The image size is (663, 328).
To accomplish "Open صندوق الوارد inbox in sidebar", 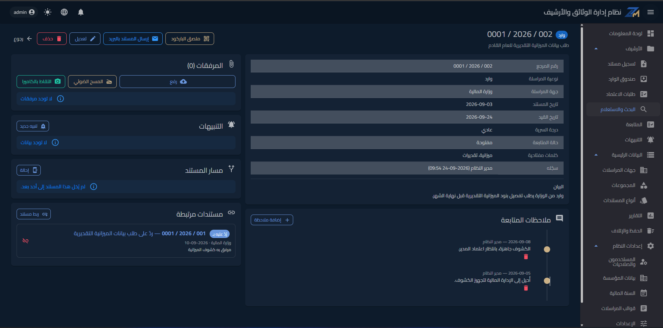I will [623, 79].
